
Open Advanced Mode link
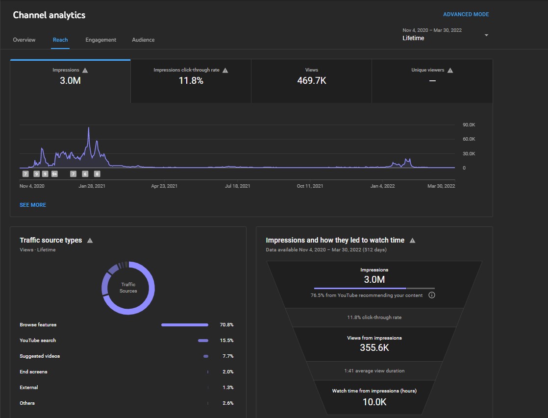click(x=466, y=14)
